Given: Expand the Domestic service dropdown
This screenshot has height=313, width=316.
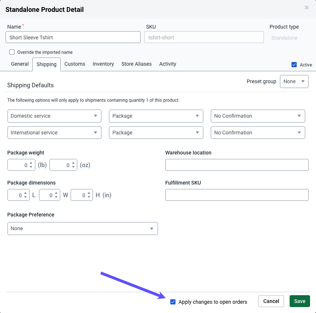Looking at the screenshot, I should [x=54, y=116].
